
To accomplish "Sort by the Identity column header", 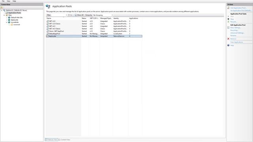I will 120,19.
